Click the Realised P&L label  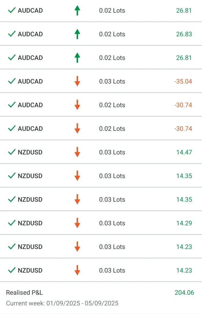[x=24, y=293]
